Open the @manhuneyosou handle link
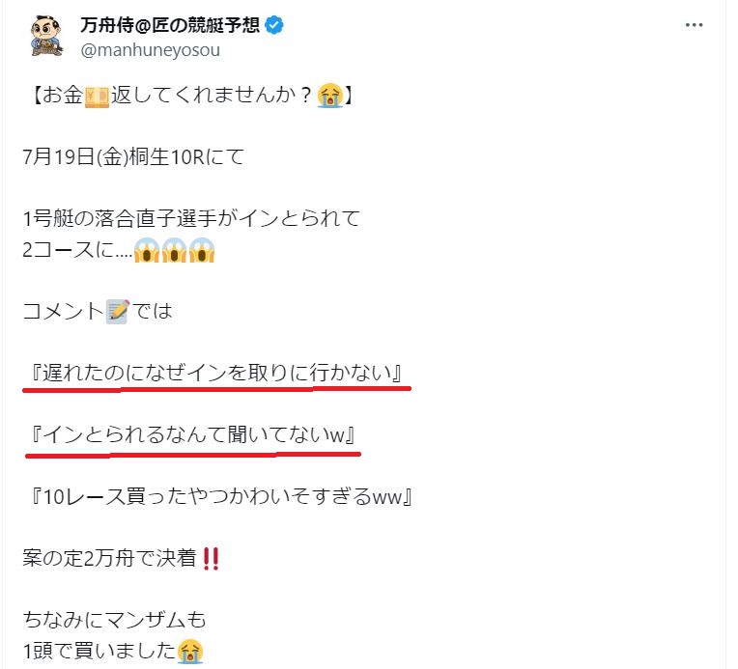 pyautogui.click(x=150, y=50)
